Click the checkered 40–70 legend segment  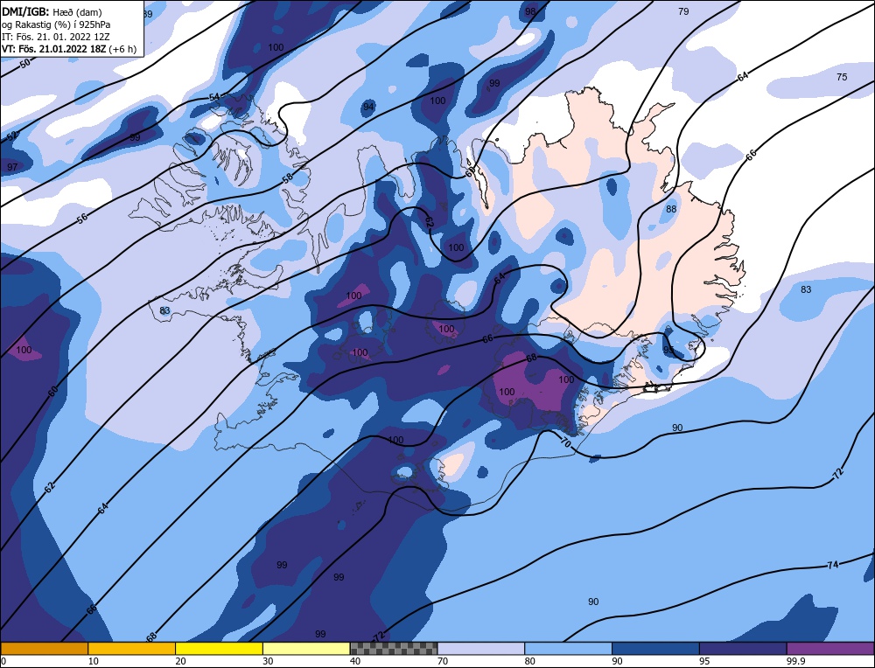point(394,648)
